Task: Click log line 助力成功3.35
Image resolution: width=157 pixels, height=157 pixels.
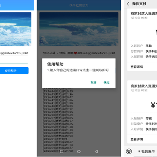Action: pos(58,112)
